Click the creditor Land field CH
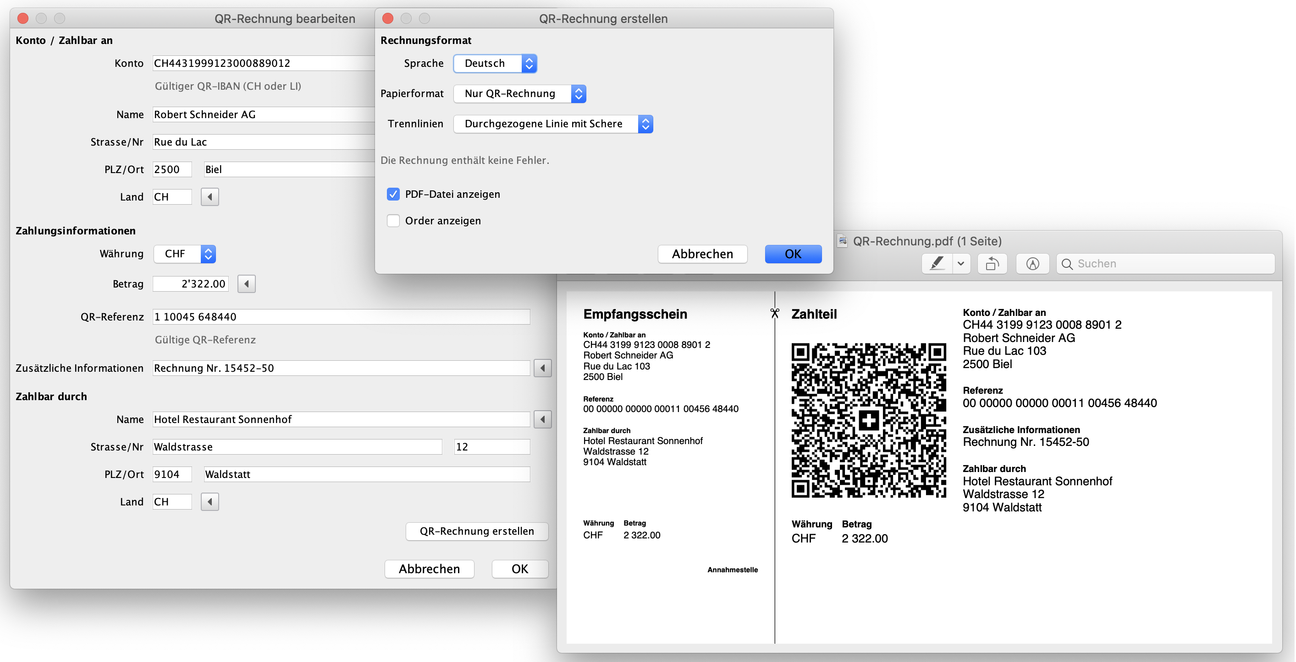 coord(172,197)
